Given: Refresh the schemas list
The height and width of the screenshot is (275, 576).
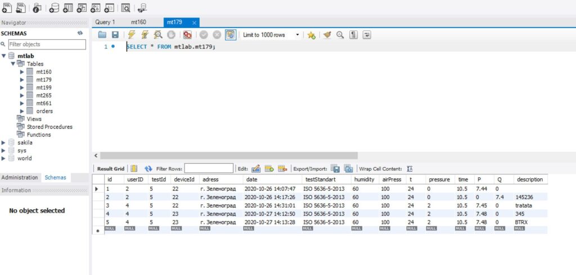Looking at the screenshot, I should pyautogui.click(x=80, y=33).
